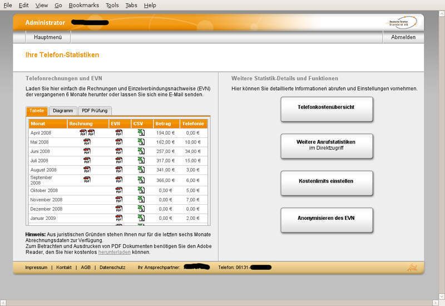Download invoice PDF for August 2008
Screen dimensions: 445x306
[87, 170]
